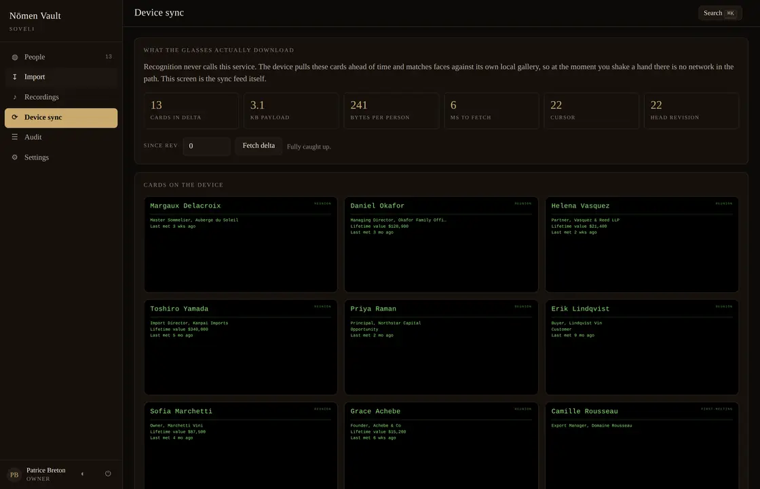This screenshot has width=760, height=489.
Task: Click the 13 Cards in delta stat
Action: [191, 111]
